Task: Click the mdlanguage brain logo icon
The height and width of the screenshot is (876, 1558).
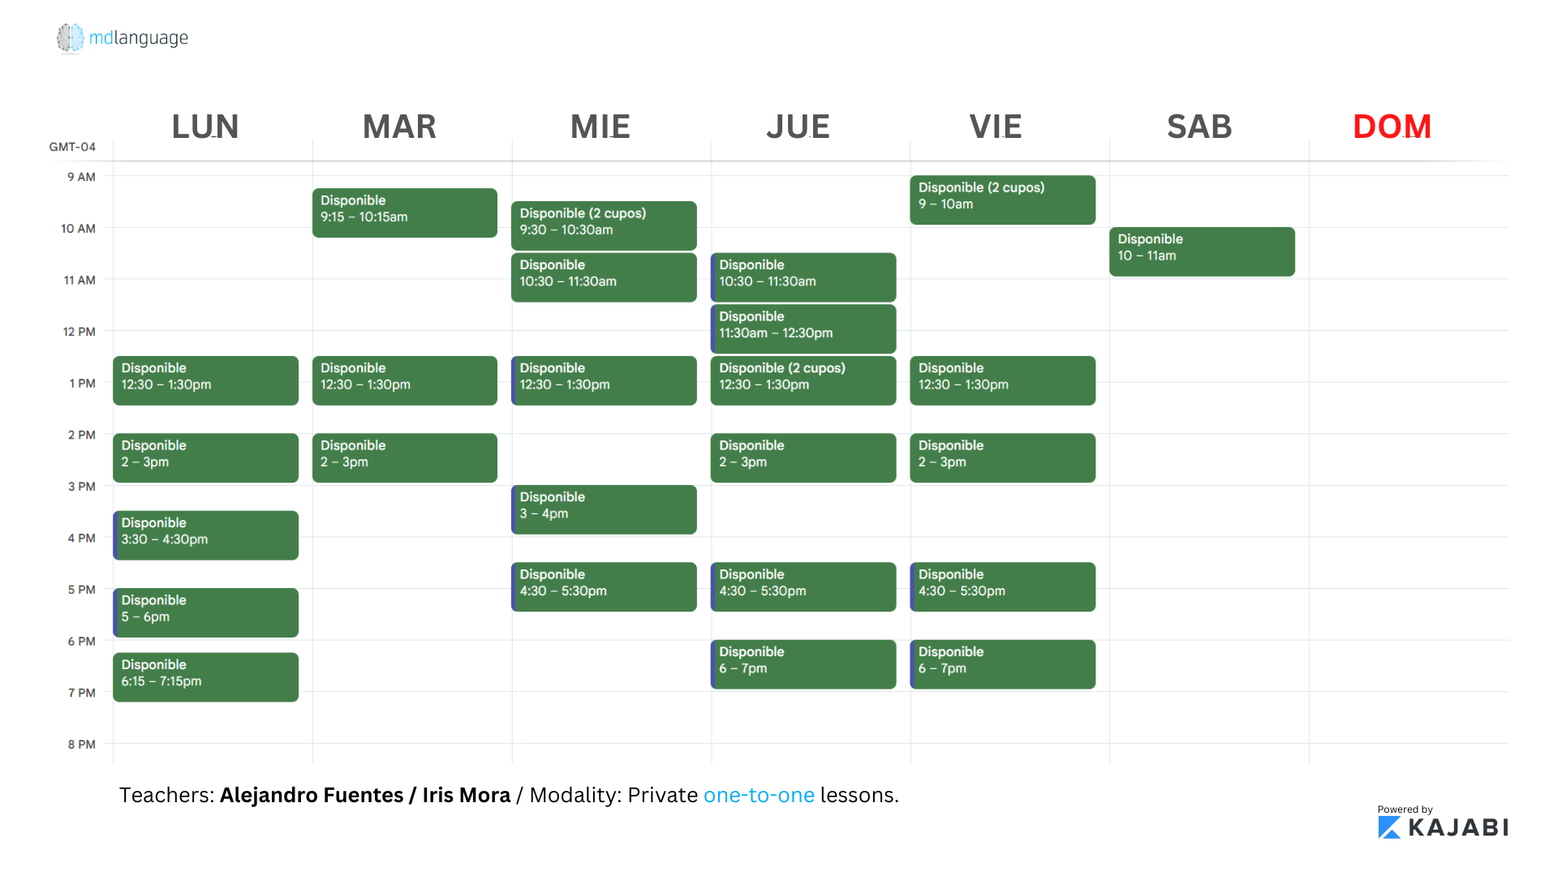Action: pos(71,37)
